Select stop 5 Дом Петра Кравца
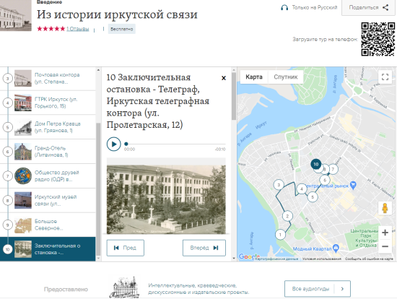 point(48,127)
